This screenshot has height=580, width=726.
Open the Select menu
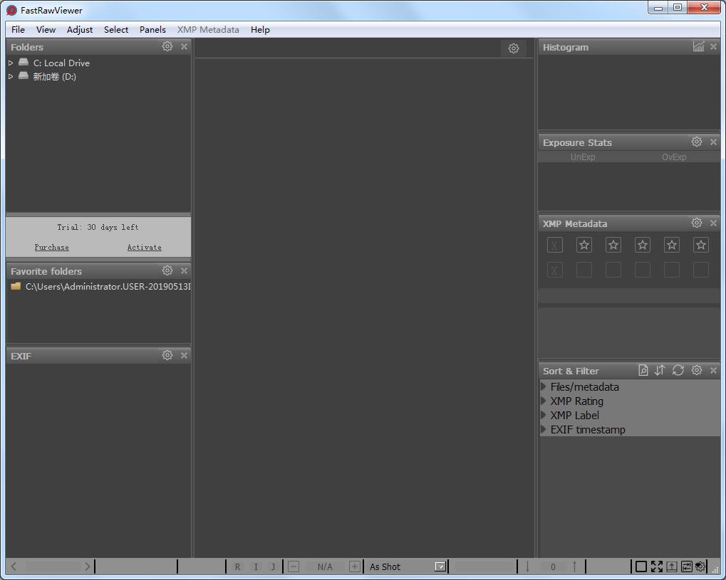[x=115, y=30]
